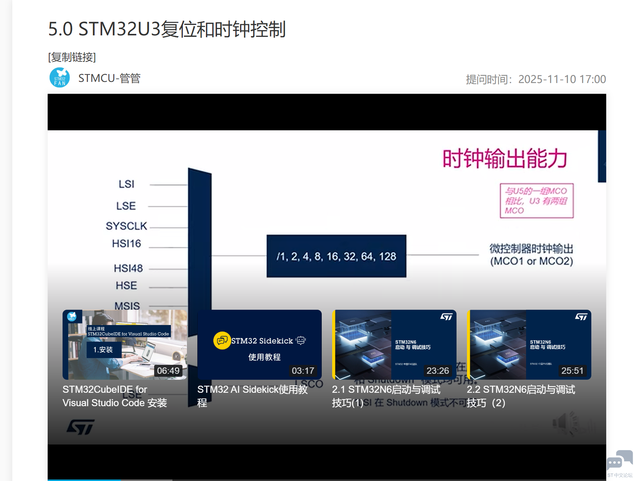
Task: Click the title 'STM32CubeIDE for Visual Studio Code 安装'
Action: point(115,396)
